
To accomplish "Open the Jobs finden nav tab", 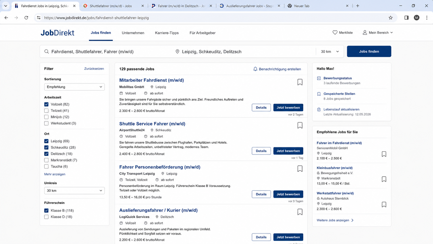I will pos(101,33).
